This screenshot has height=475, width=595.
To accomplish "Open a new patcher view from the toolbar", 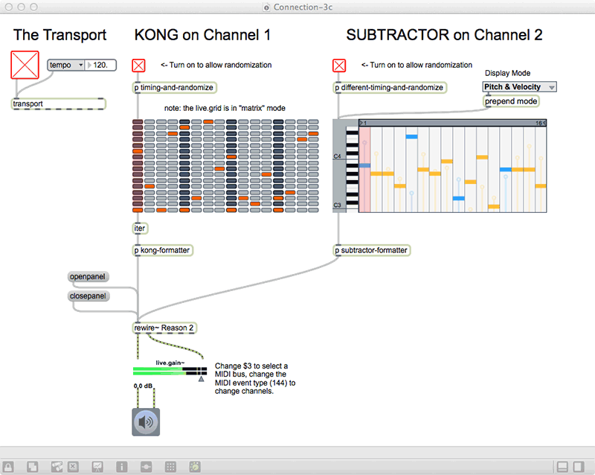I will pos(33,467).
